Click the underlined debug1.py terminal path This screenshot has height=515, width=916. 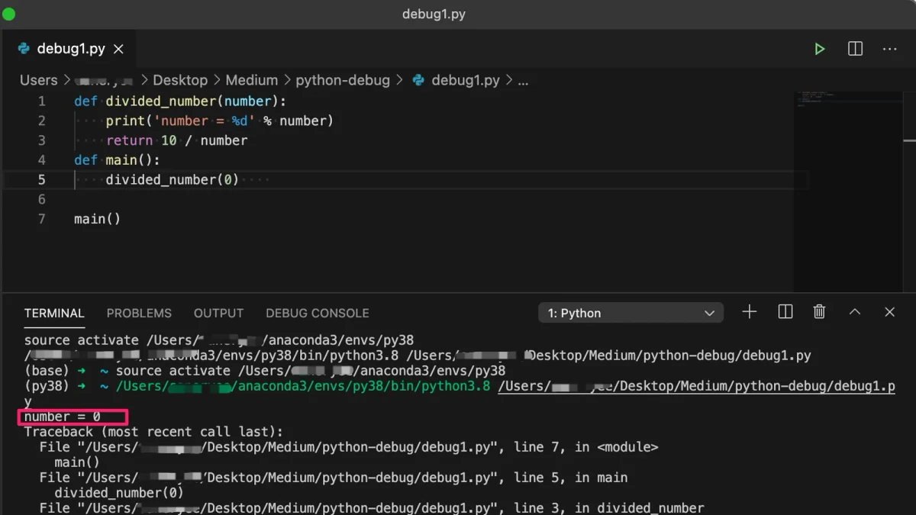click(x=696, y=386)
